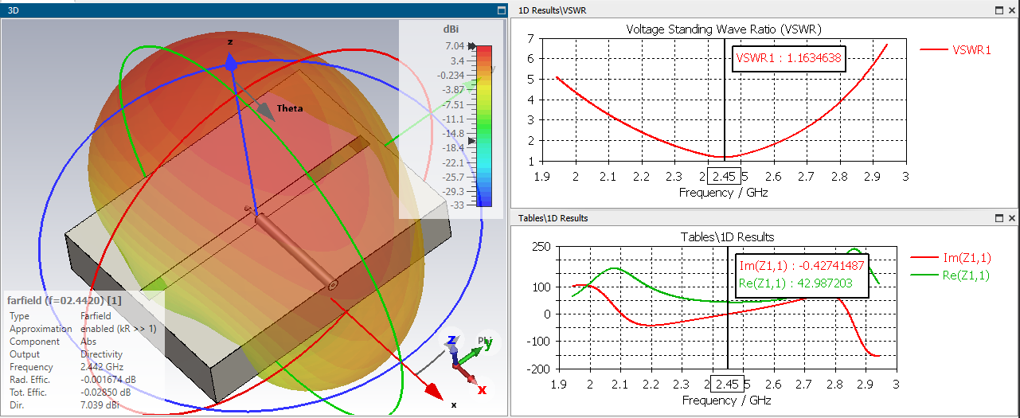Click the Theta label in 3D view

click(x=290, y=108)
